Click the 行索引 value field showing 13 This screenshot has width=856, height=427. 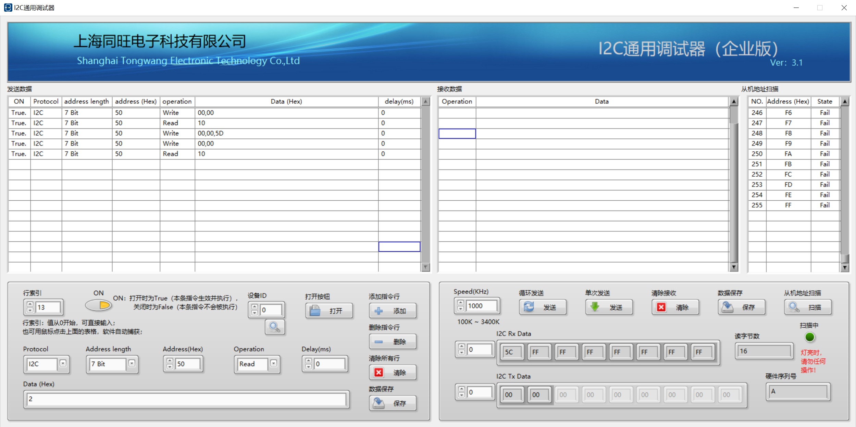pos(48,307)
